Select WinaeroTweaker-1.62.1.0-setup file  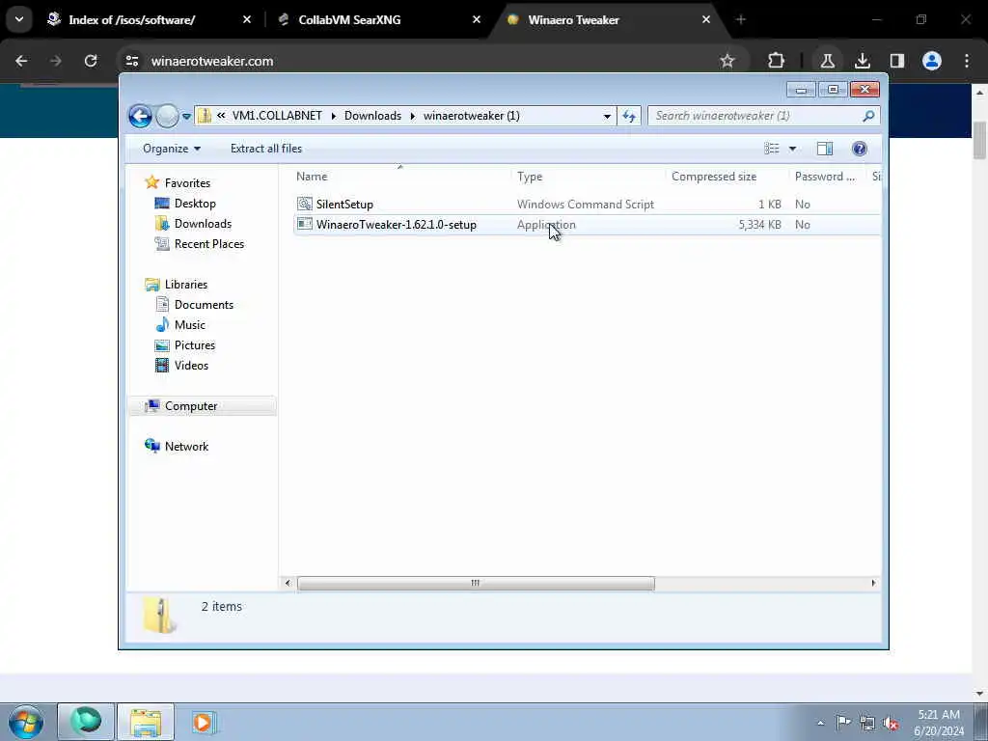(x=397, y=224)
